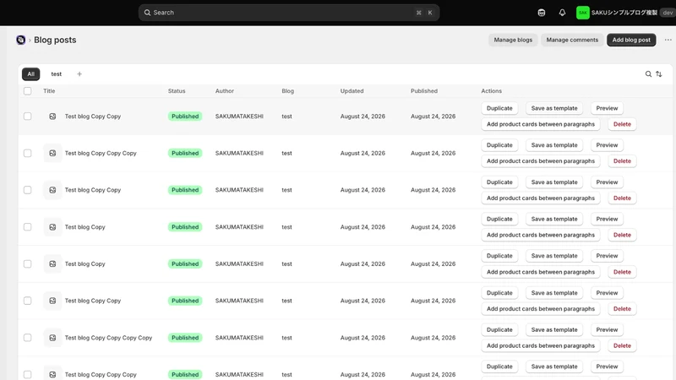Screen dimensions: 676x380
Task: Open the post titled Test blog Copy Copy Copy Copy
Action: (108, 338)
